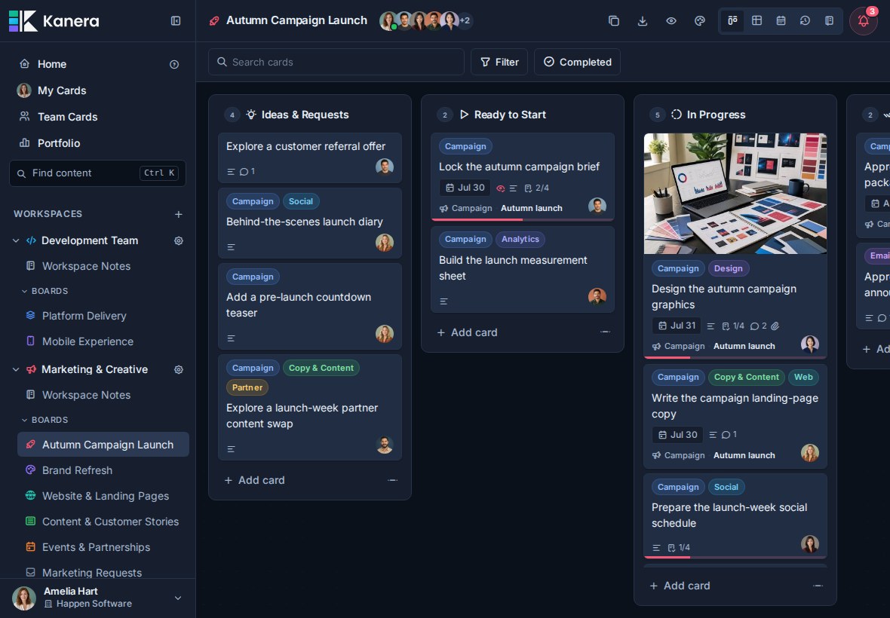This screenshot has height=618, width=890.
Task: Expand the Amelia Hart account menu
Action: (178, 598)
